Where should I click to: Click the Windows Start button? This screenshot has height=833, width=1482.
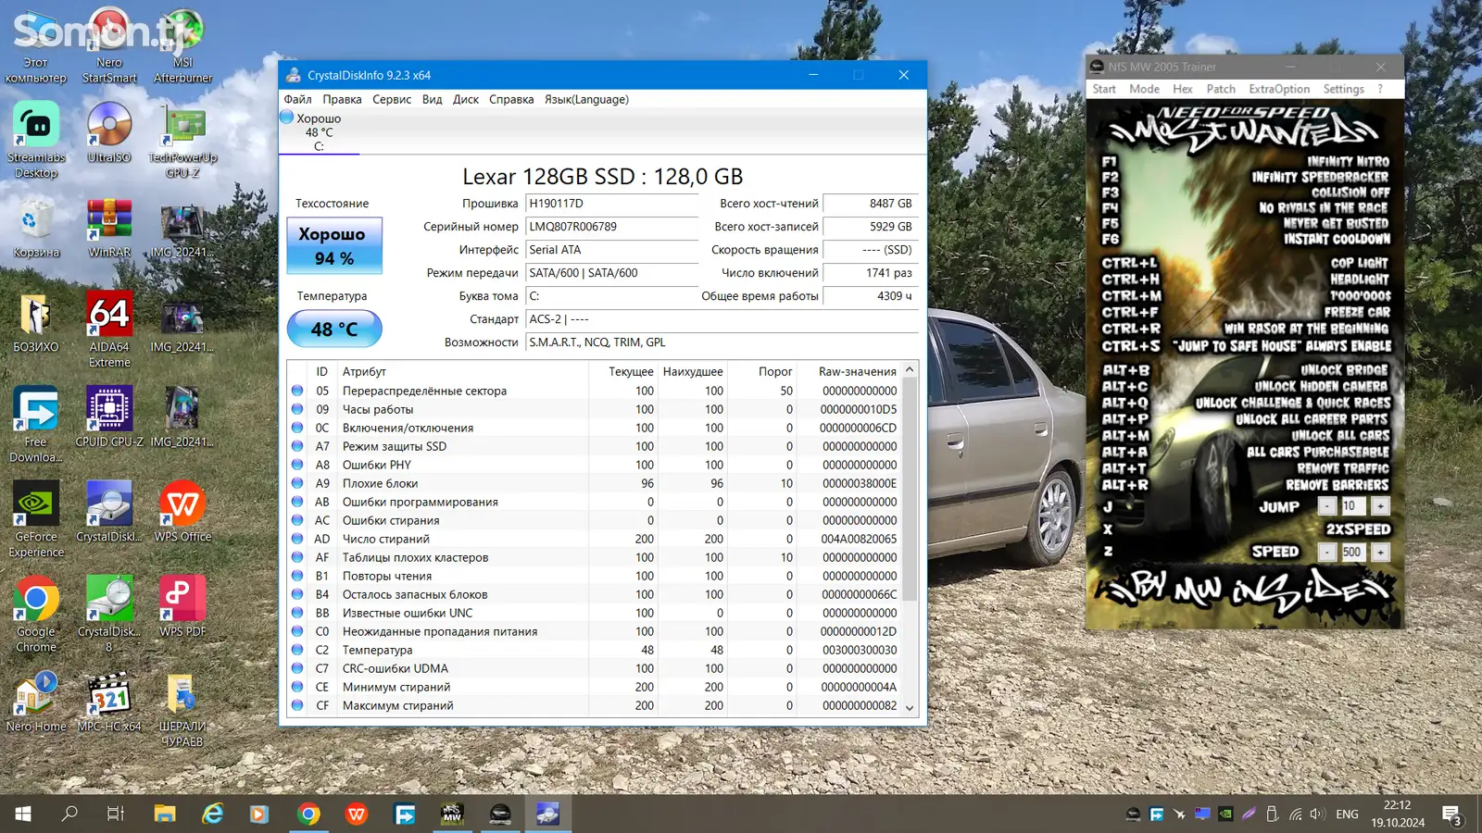[x=23, y=814]
